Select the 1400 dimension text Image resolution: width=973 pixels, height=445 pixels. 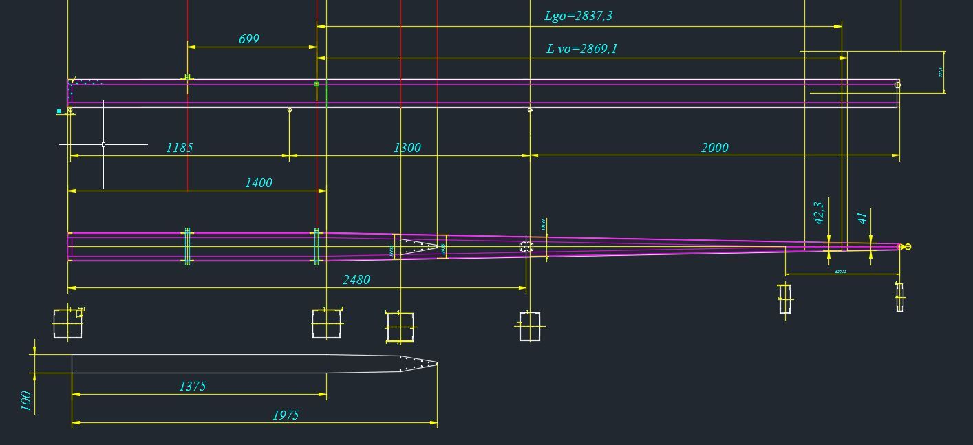259,182
